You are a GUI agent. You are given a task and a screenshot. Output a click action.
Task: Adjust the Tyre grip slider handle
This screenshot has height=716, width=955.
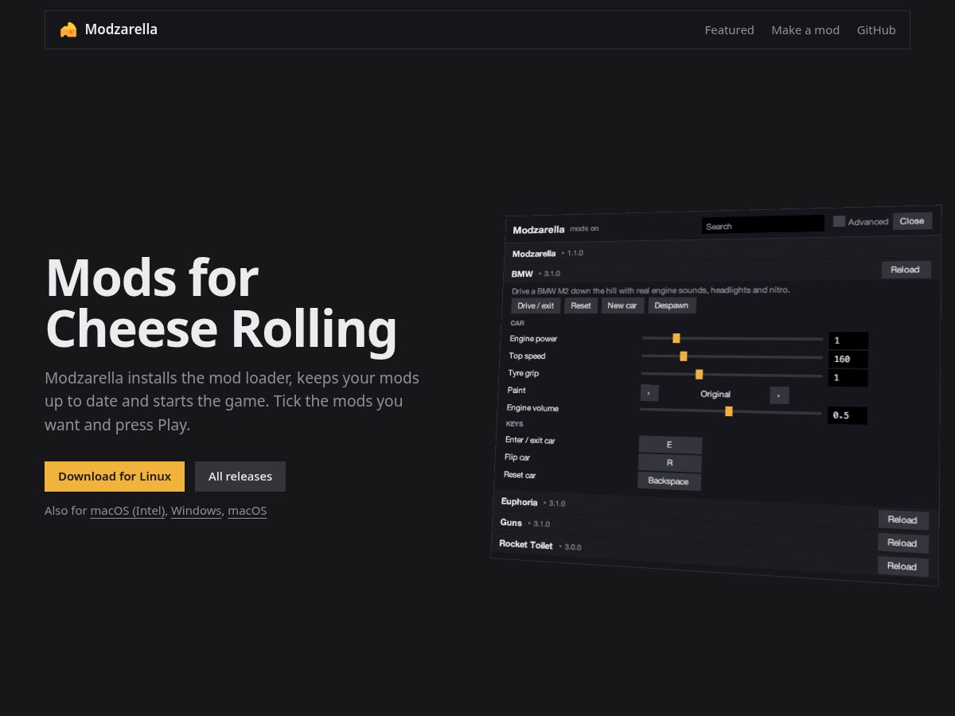(699, 374)
